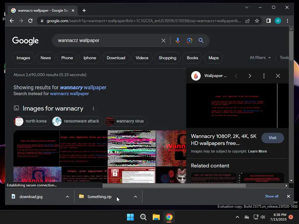Select the Shopping filter tab
Image resolution: width=299 pixels, height=224 pixels.
[x=167, y=58]
